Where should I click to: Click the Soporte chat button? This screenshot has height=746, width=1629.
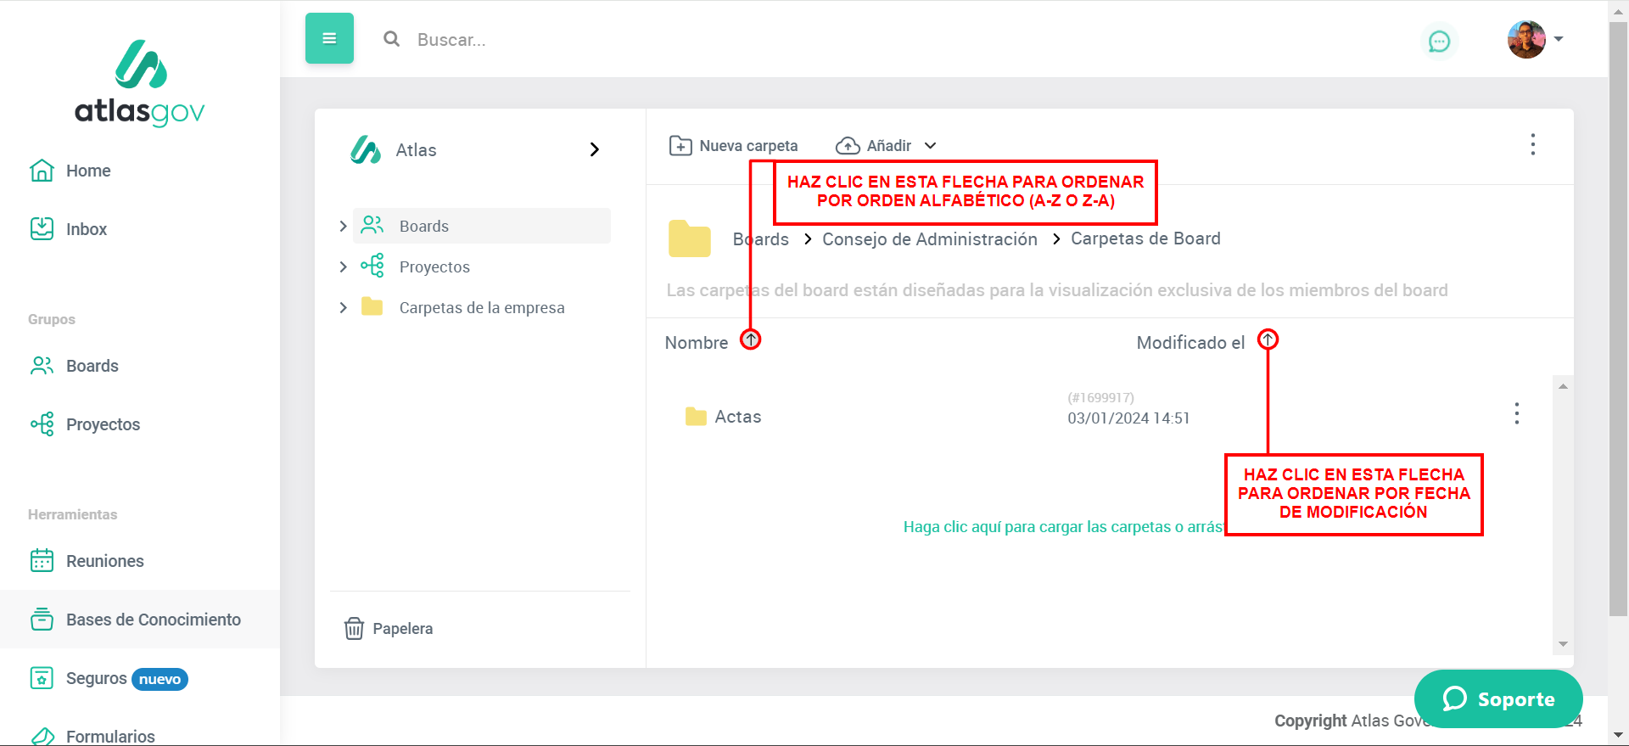(x=1497, y=698)
